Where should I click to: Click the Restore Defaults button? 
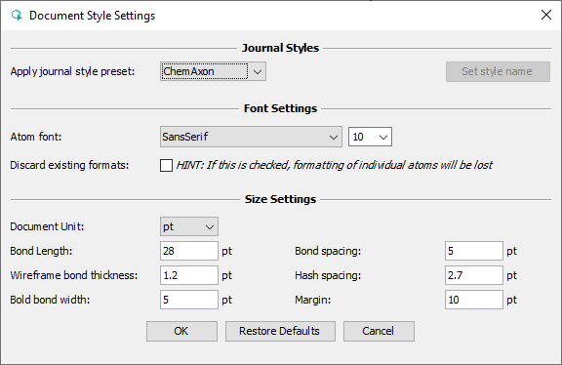pyautogui.click(x=280, y=331)
